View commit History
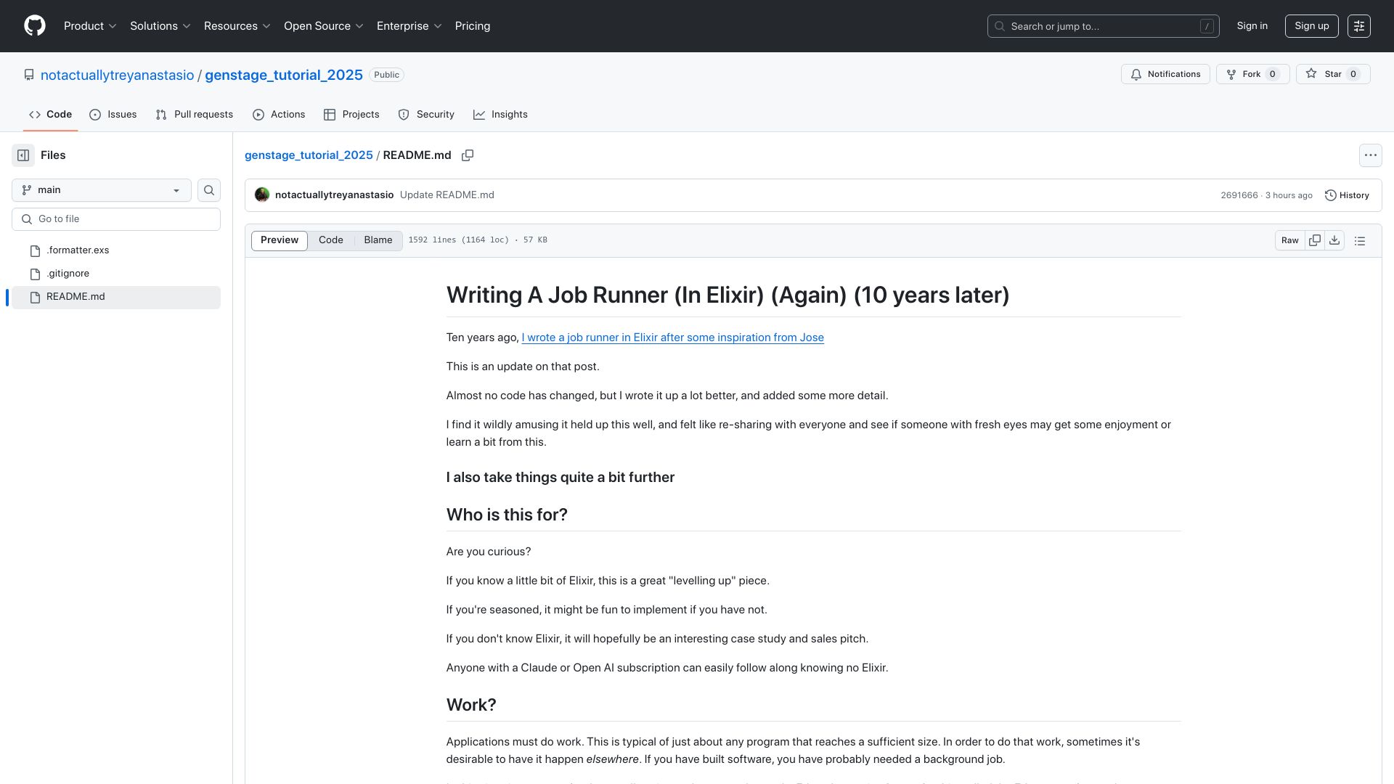1394x784 pixels. (1347, 195)
